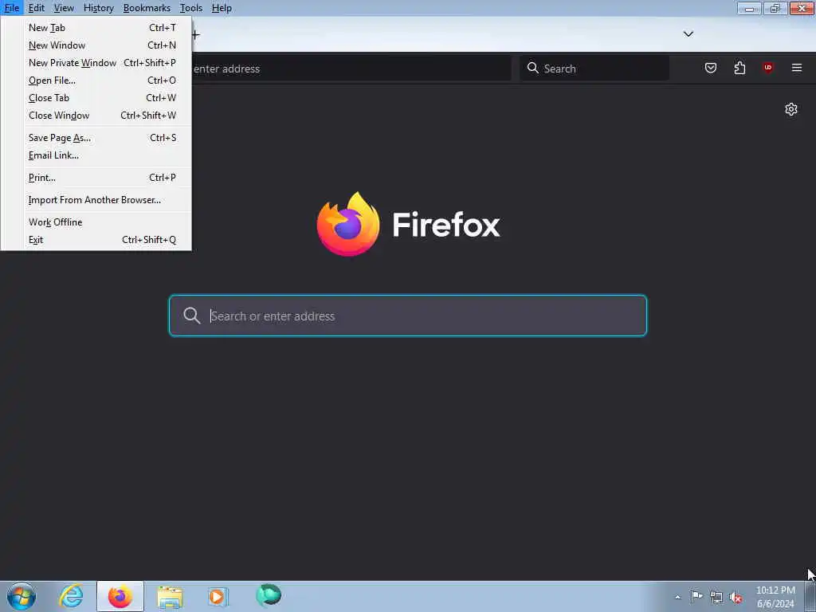Open the Windows Start button

point(22,596)
